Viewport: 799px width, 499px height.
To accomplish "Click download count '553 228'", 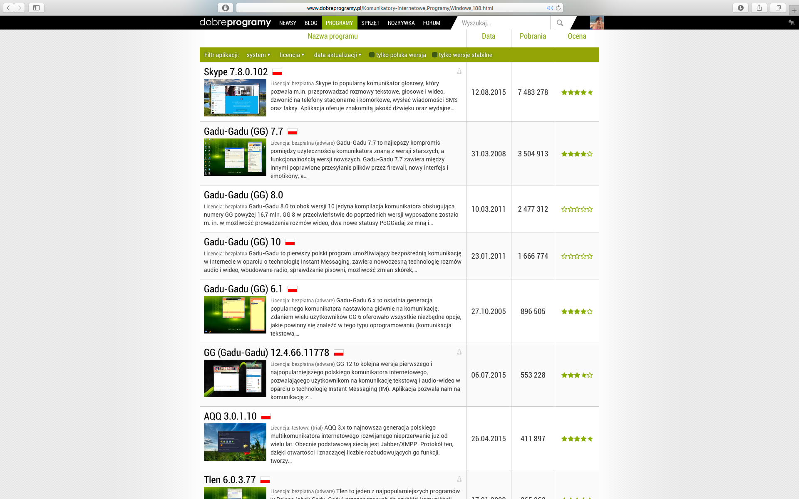I will [533, 375].
